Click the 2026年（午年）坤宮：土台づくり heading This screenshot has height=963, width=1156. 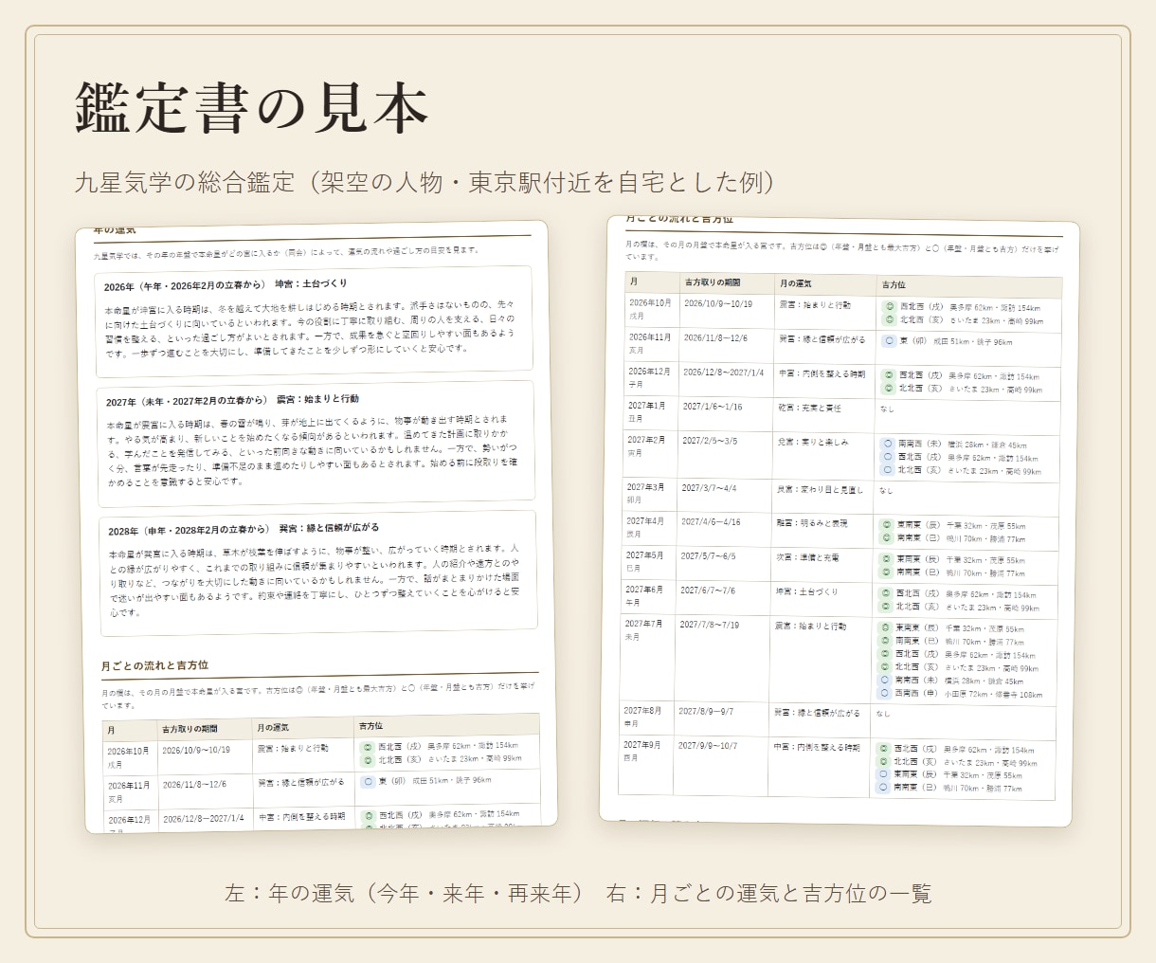tap(226, 285)
